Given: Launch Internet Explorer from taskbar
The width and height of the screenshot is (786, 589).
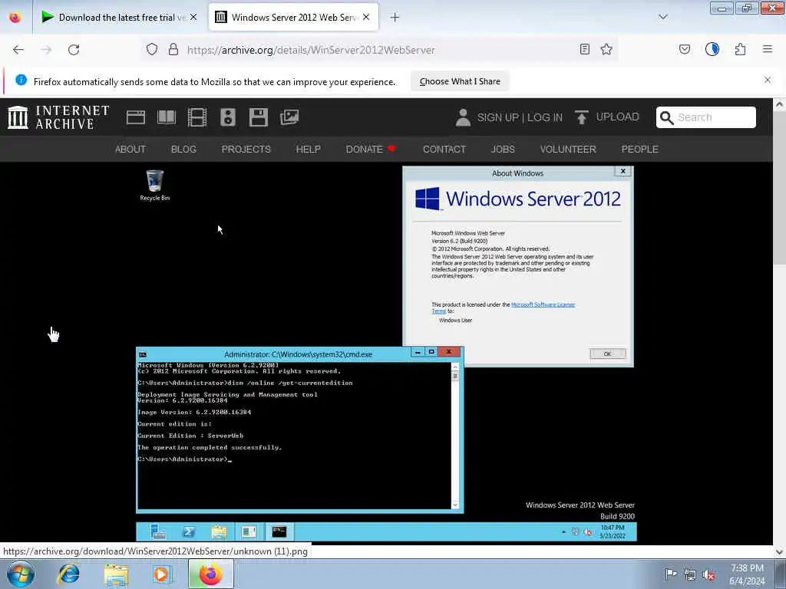Looking at the screenshot, I should tap(68, 574).
